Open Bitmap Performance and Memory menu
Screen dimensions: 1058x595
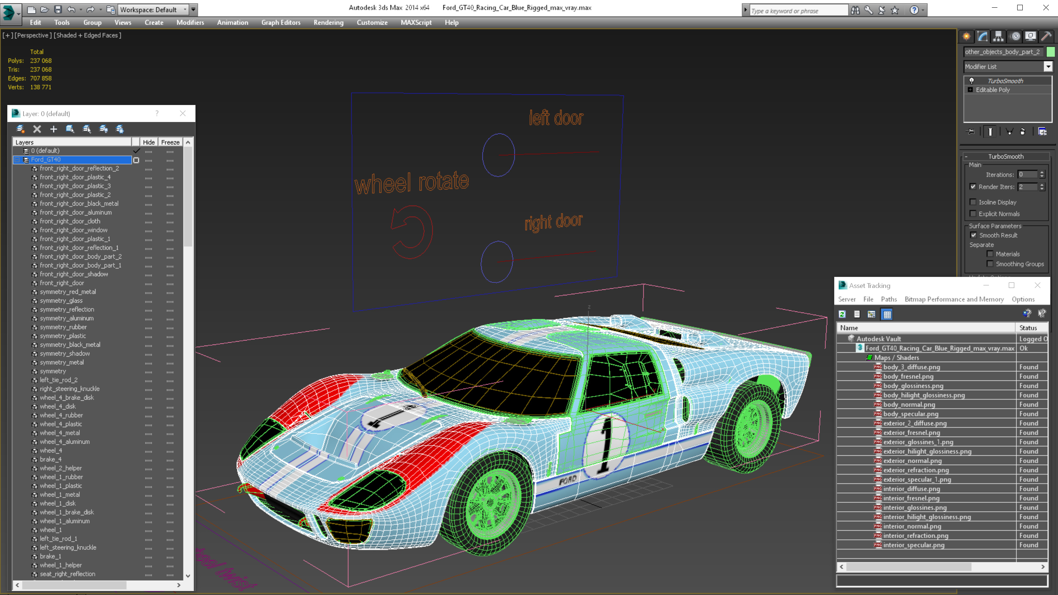coord(954,299)
